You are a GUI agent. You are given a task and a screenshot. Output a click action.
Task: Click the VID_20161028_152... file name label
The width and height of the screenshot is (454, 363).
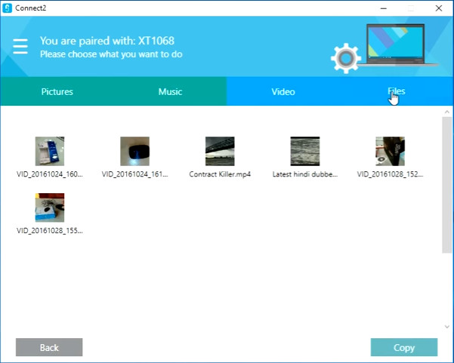pyautogui.click(x=391, y=174)
